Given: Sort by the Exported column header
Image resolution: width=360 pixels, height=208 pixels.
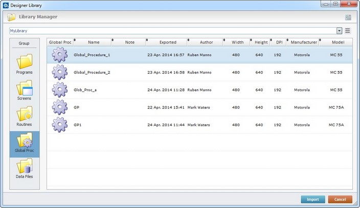Looking at the screenshot, I should coord(168,42).
